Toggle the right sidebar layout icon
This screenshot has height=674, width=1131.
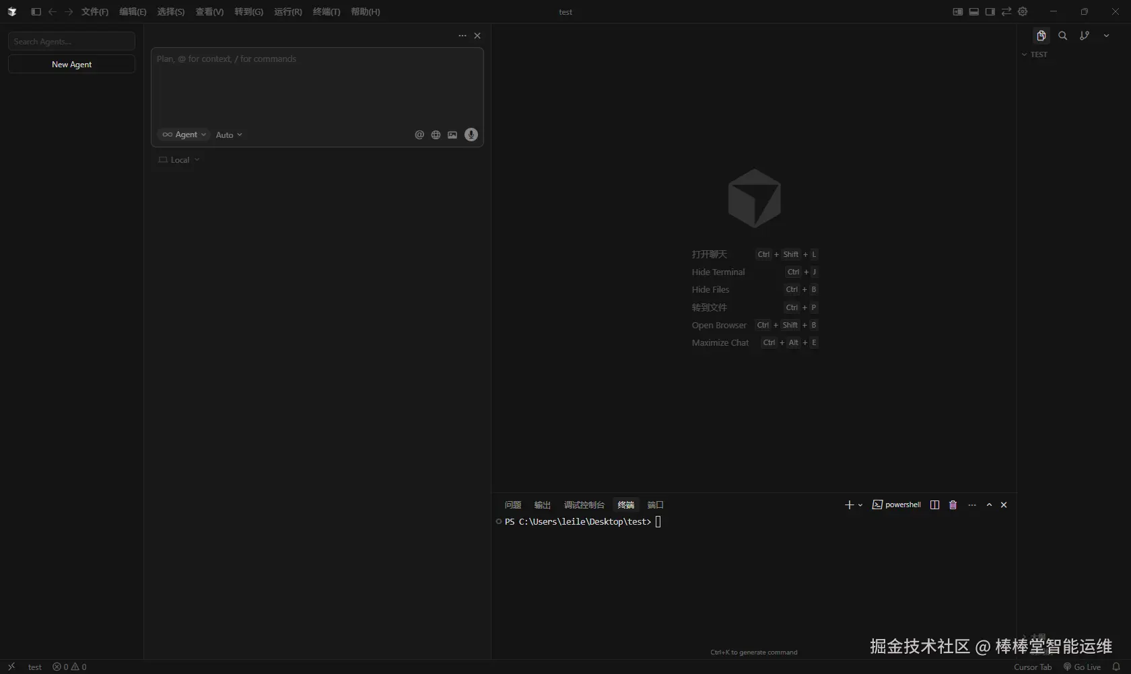[x=990, y=11]
